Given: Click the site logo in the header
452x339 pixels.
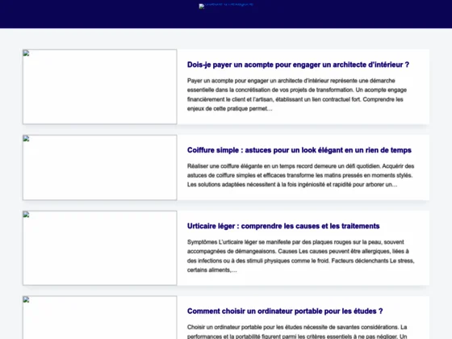Looking at the screenshot, I should point(226,6).
